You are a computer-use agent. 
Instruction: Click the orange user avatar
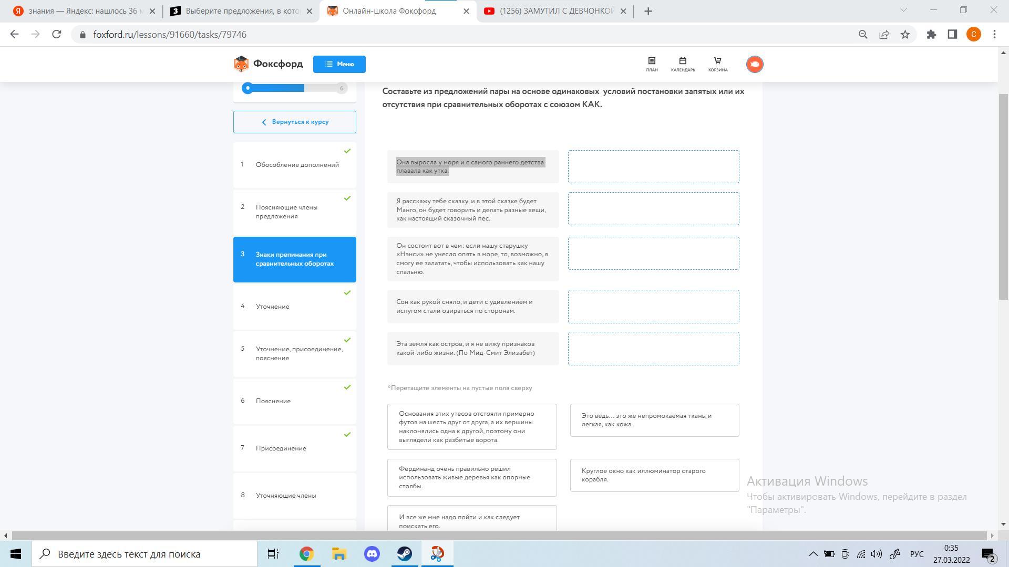[755, 64]
